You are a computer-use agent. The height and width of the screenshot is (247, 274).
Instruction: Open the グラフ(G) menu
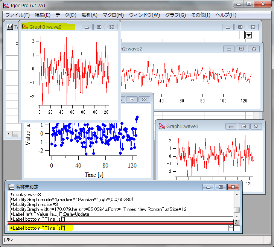pos(175,15)
